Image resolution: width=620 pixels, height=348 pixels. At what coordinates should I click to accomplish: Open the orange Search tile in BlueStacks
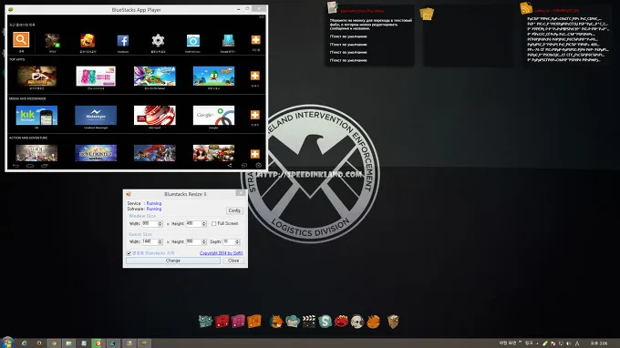click(21, 40)
